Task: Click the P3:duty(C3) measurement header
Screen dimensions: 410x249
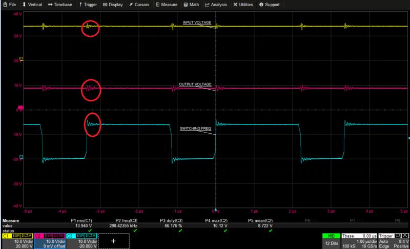Action: tap(171, 220)
